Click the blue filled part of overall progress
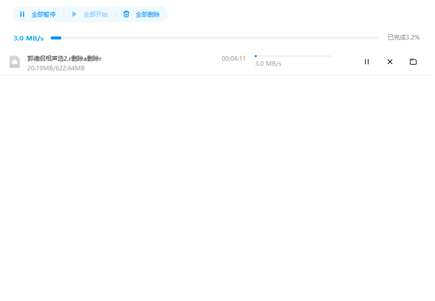 56,38
